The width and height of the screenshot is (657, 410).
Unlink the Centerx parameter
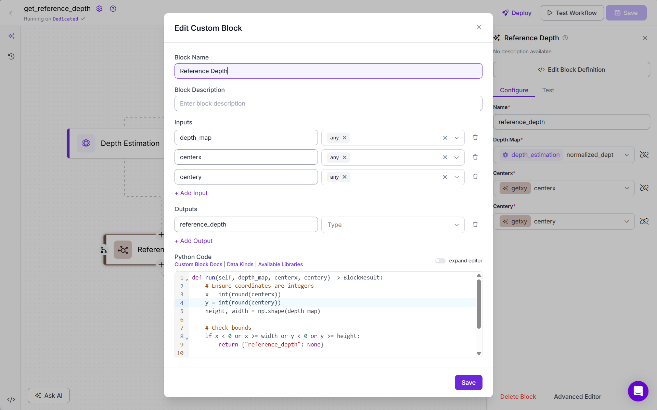644,188
